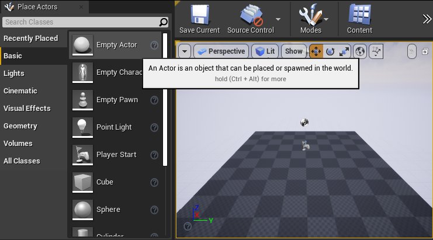Open the Perspective view type dropdown
Image resolution: width=433 pixels, height=240 pixels.
point(220,51)
